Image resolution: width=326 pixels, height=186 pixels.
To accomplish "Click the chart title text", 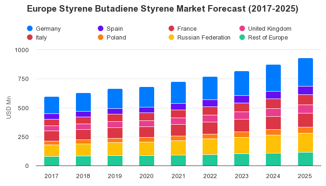I will click(x=163, y=9).
